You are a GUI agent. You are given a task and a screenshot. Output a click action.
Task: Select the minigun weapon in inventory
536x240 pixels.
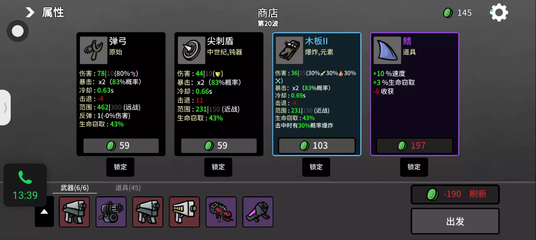[111, 212]
